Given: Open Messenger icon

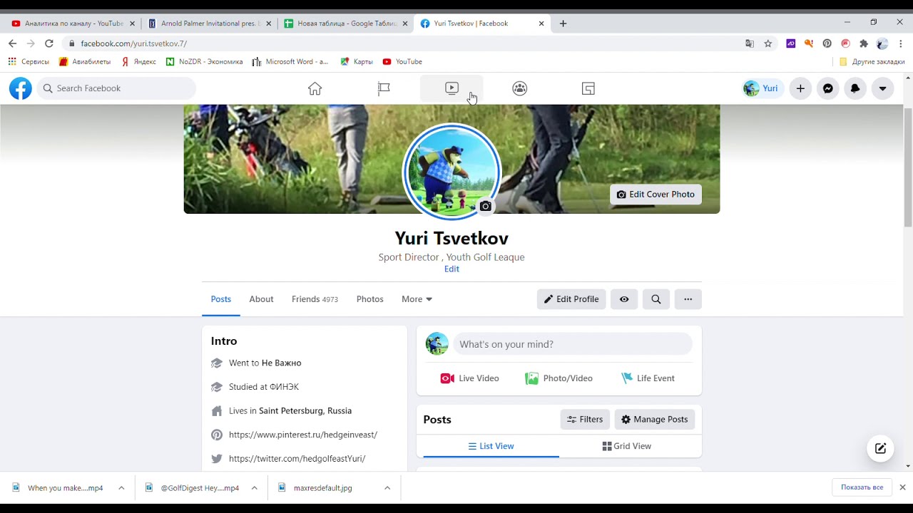Looking at the screenshot, I should coord(827,88).
